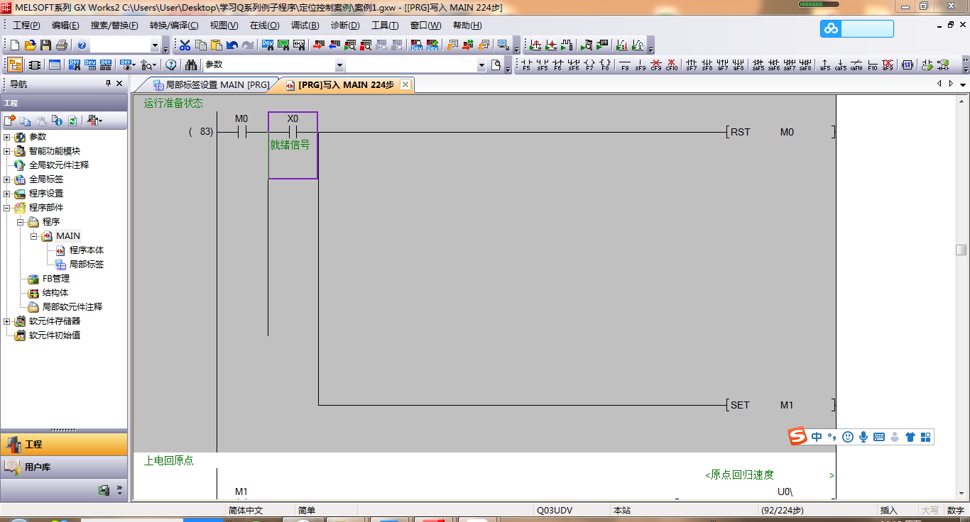
Task: Click the ST structured text icon
Action: pyautogui.click(x=907, y=65)
